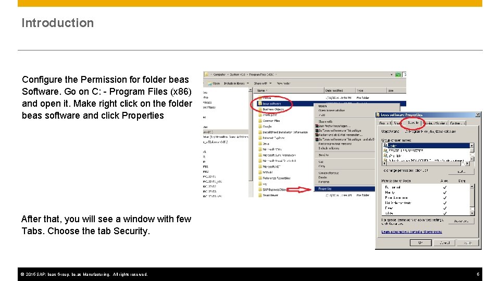
Task: Click the Business Objects folder icon
Action: point(260,109)
